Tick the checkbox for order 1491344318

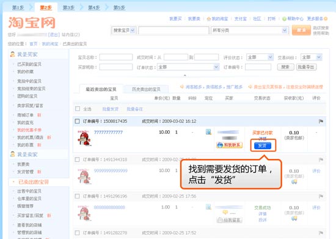tap(77, 160)
